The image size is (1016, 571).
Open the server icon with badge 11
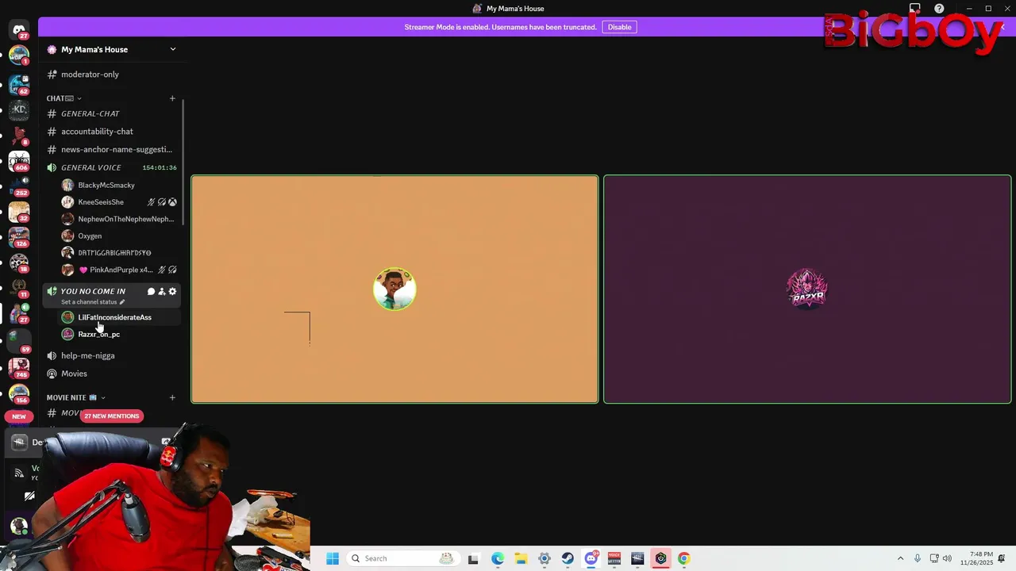pos(19,287)
